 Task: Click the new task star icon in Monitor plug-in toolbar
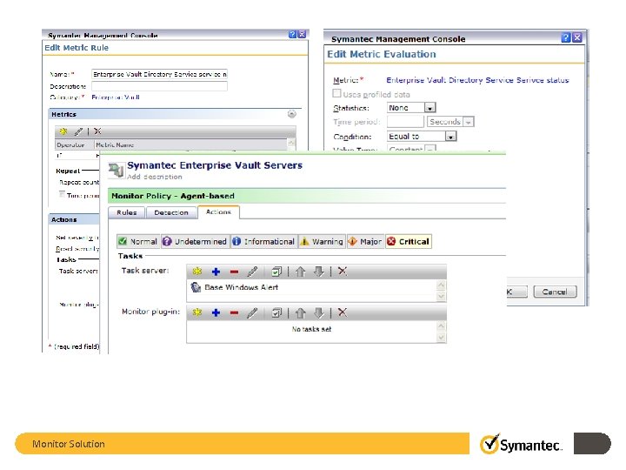coord(196,312)
